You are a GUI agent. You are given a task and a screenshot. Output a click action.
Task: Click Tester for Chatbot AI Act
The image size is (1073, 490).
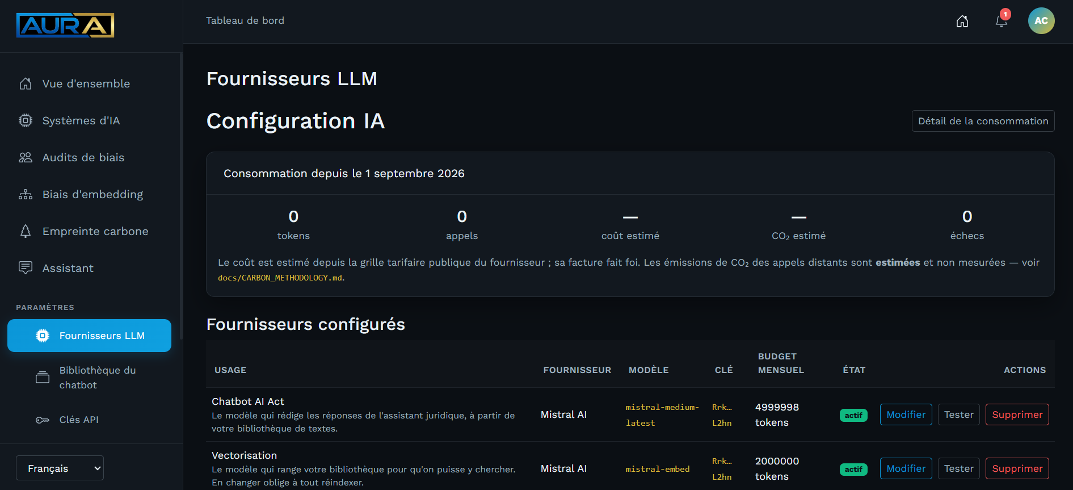959,414
